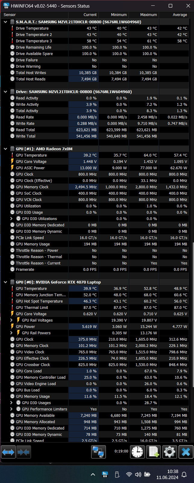Click the collapse arrows toolbar button
This screenshot has height=483, width=194.
[24, 452]
